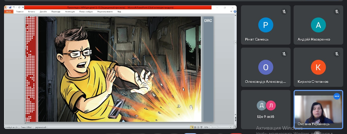
Task: Click the 'украинский' language indicator
Action: [40, 127]
